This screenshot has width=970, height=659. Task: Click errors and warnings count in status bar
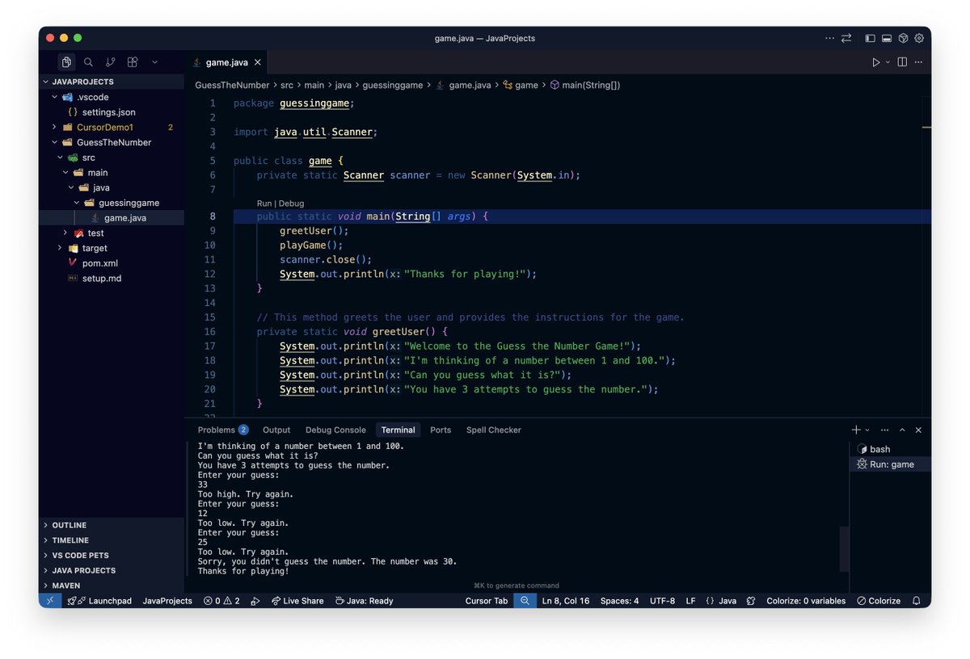pyautogui.click(x=221, y=601)
